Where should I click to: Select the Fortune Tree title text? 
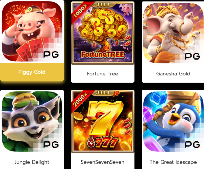pos(102,74)
